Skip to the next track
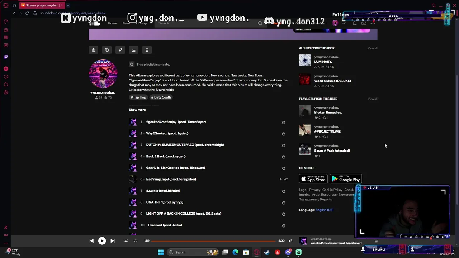This screenshot has width=459, height=258. [x=112, y=241]
